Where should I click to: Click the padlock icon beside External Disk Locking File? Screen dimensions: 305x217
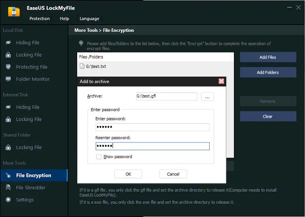click(8, 119)
